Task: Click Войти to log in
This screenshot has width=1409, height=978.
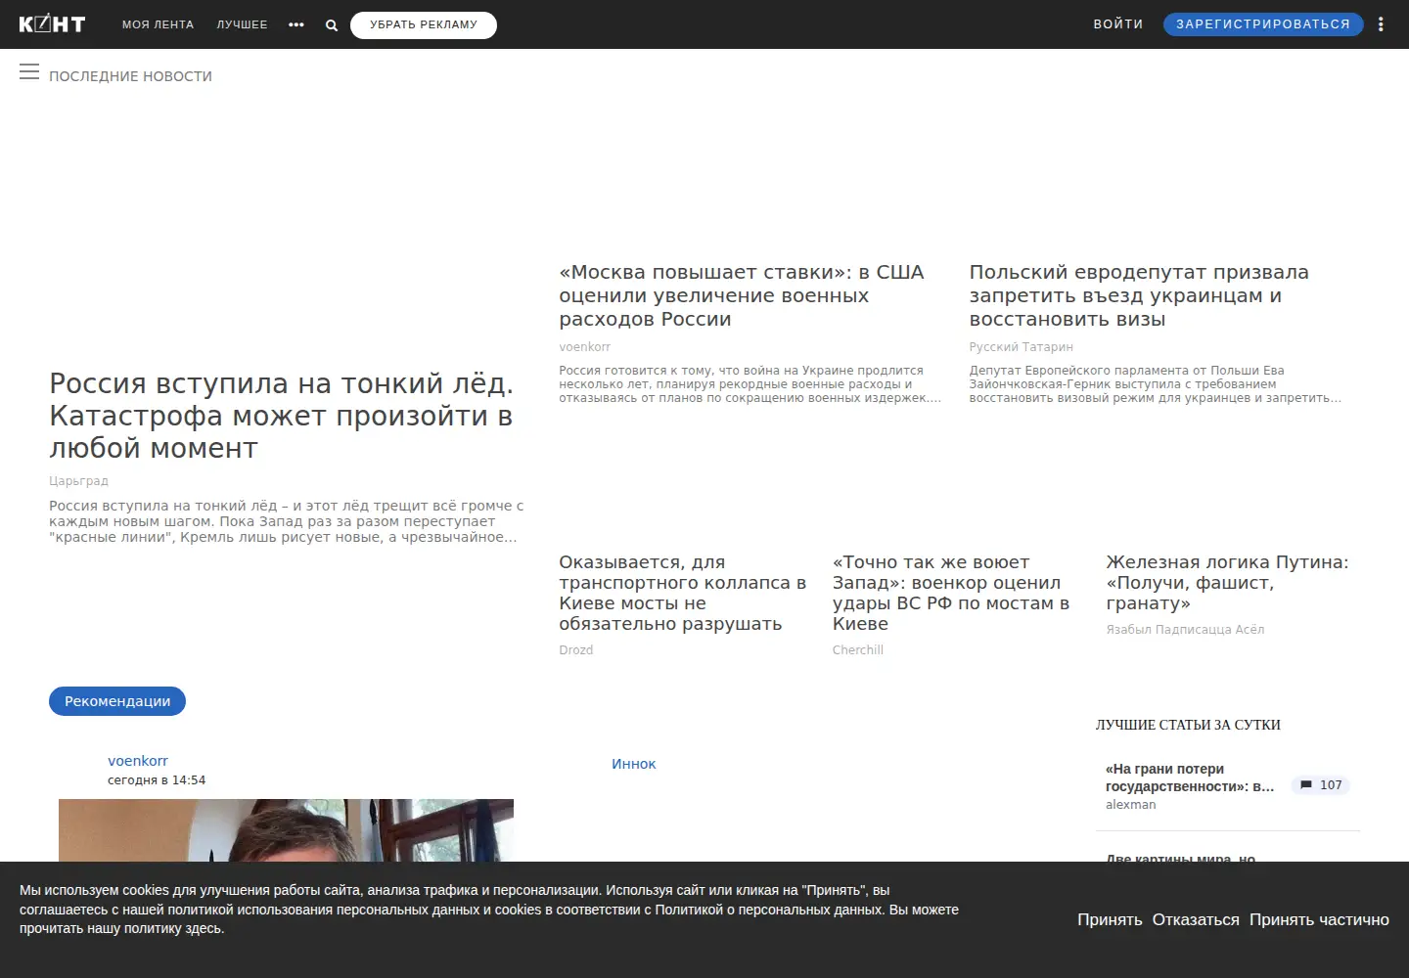Action: click(x=1118, y=24)
